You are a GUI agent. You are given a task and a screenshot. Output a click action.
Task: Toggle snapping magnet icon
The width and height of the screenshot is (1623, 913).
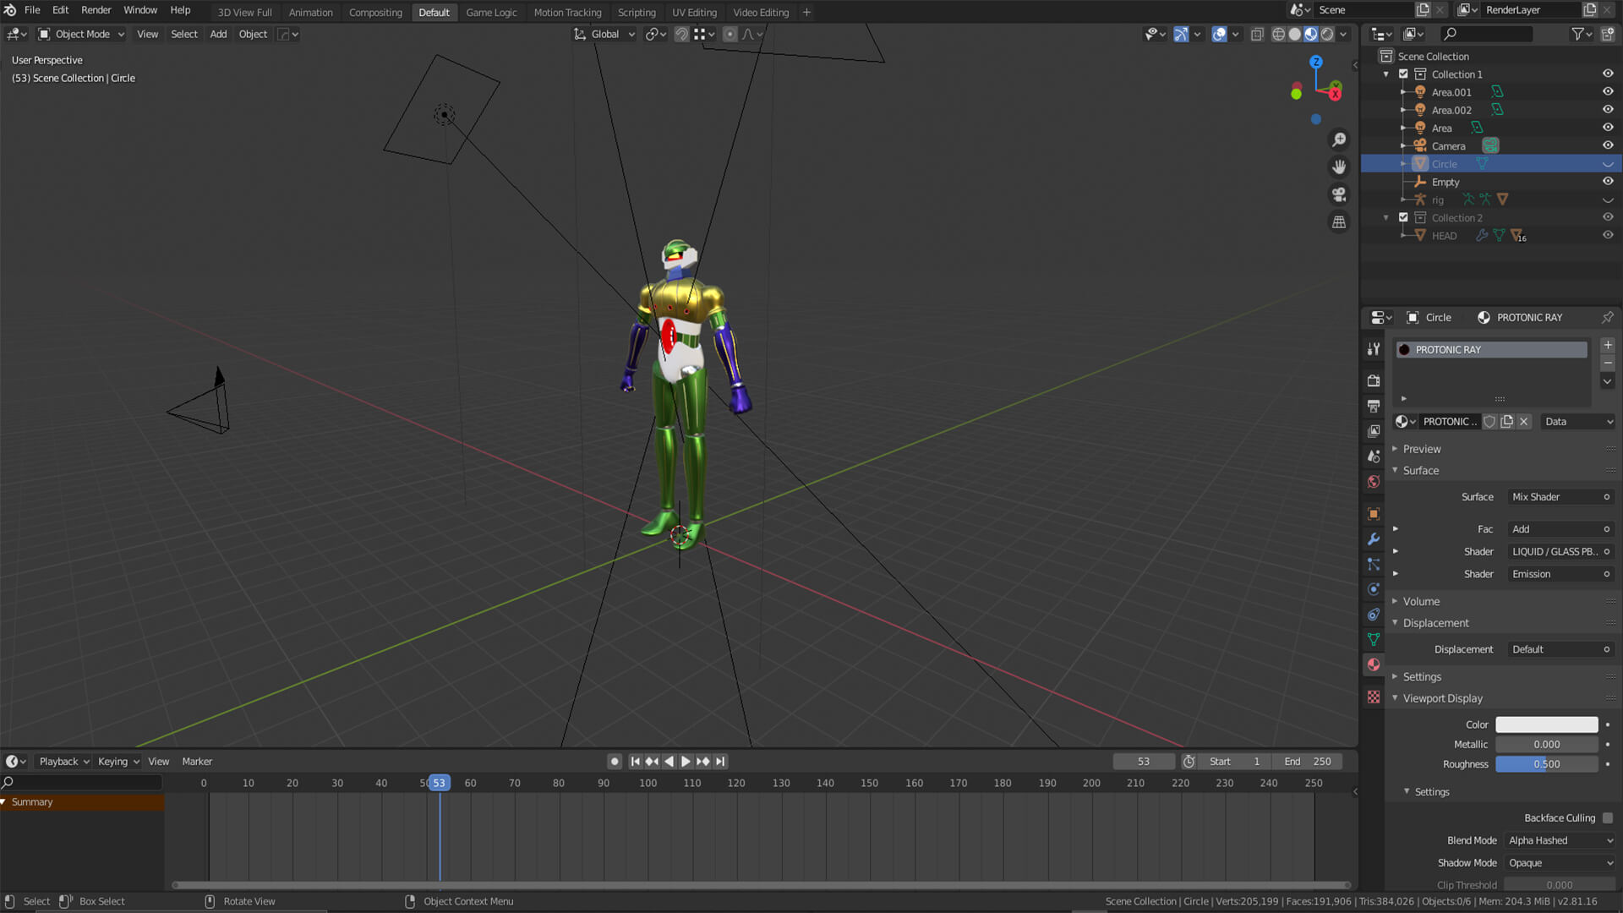point(681,34)
